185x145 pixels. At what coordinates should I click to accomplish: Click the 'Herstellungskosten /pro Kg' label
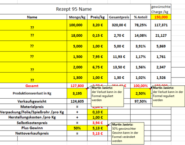coord(32,117)
